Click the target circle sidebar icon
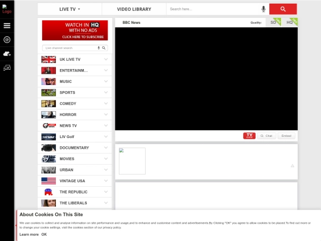Screen dimensions: 321x241 [x=7, y=39]
